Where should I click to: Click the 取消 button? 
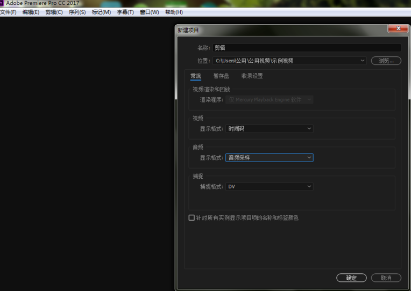tap(386, 278)
